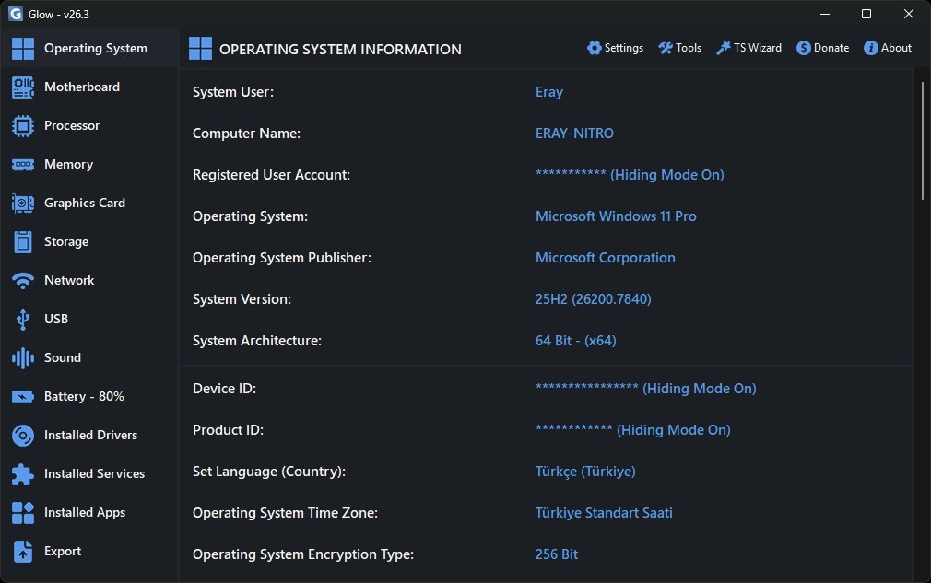Maximize the Glow window
The image size is (931, 583).
point(866,14)
